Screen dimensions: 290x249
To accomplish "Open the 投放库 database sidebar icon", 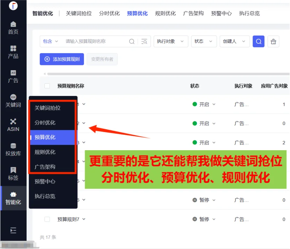I will pyautogui.click(x=13, y=149).
